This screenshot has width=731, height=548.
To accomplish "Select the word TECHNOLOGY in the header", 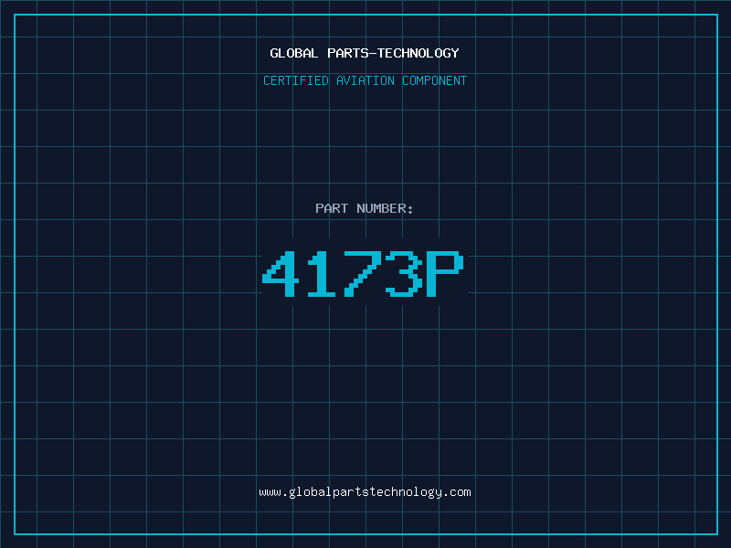I will coord(418,53).
